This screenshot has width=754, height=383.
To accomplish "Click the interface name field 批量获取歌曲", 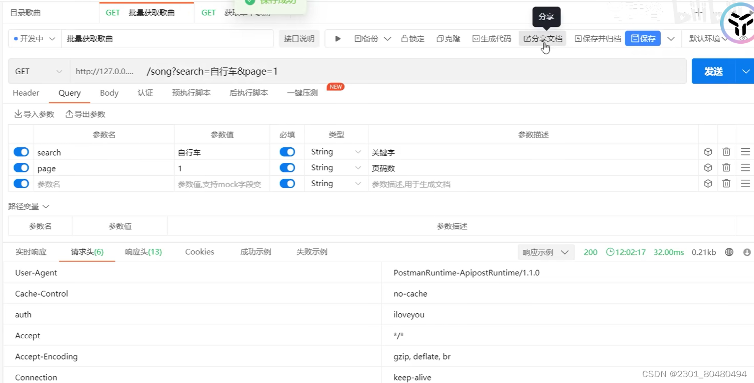I will (x=167, y=38).
